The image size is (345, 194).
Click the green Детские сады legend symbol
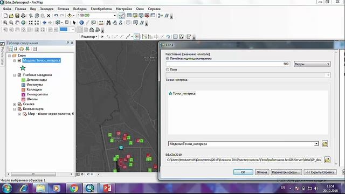pos(23,80)
